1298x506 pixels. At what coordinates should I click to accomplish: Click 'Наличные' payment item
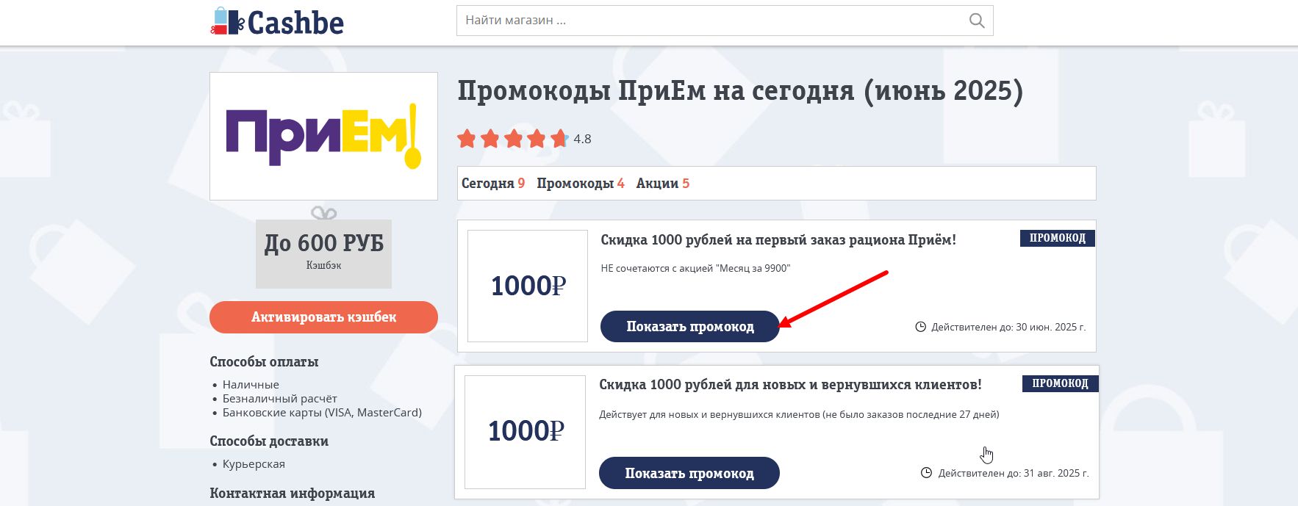click(251, 385)
